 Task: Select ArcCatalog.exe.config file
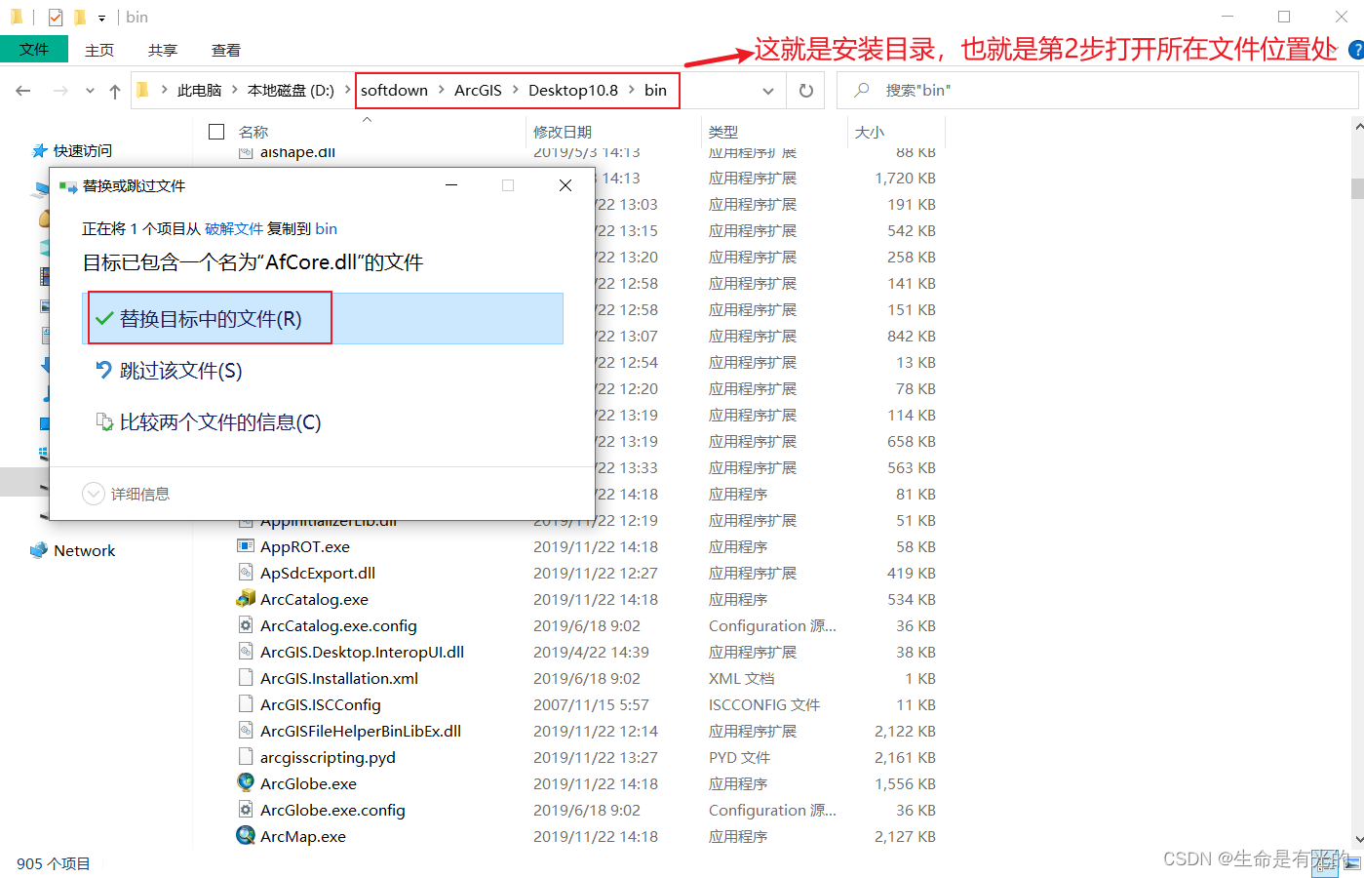point(338,625)
